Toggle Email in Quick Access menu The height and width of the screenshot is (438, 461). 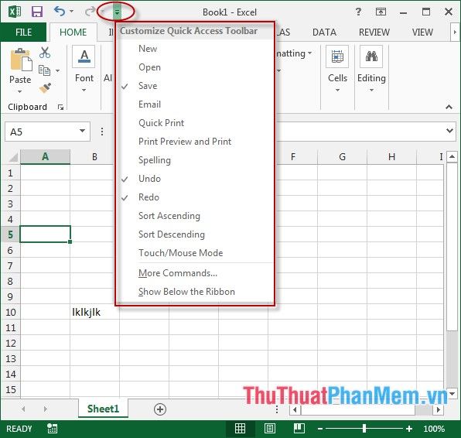point(195,104)
